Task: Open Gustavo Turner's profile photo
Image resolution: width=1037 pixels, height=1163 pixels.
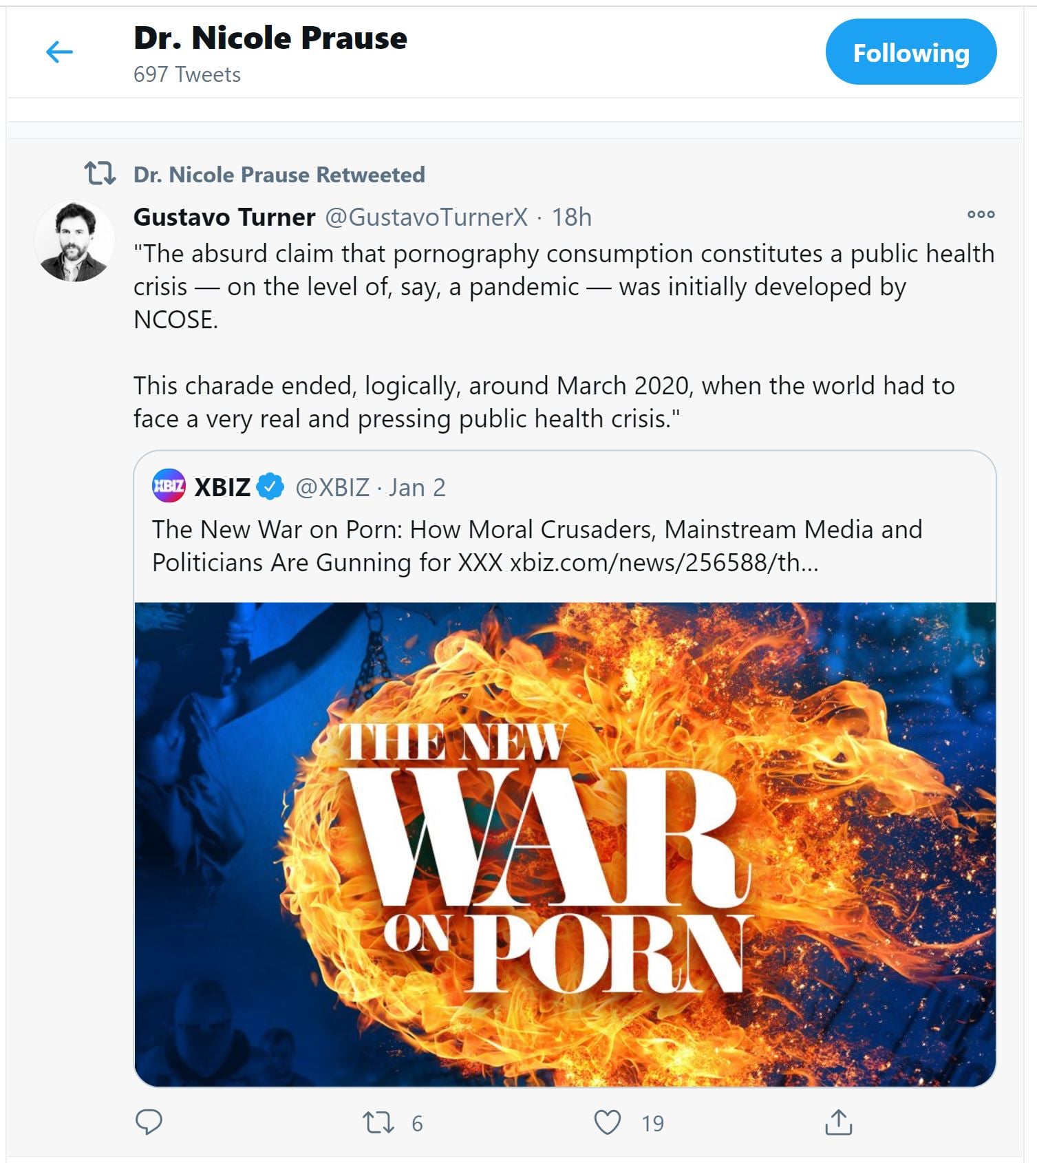Action: point(74,242)
